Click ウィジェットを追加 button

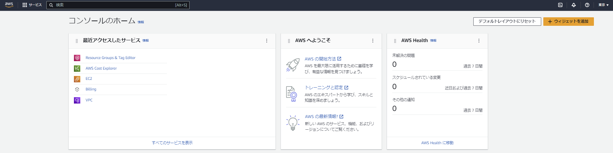[x=568, y=22]
